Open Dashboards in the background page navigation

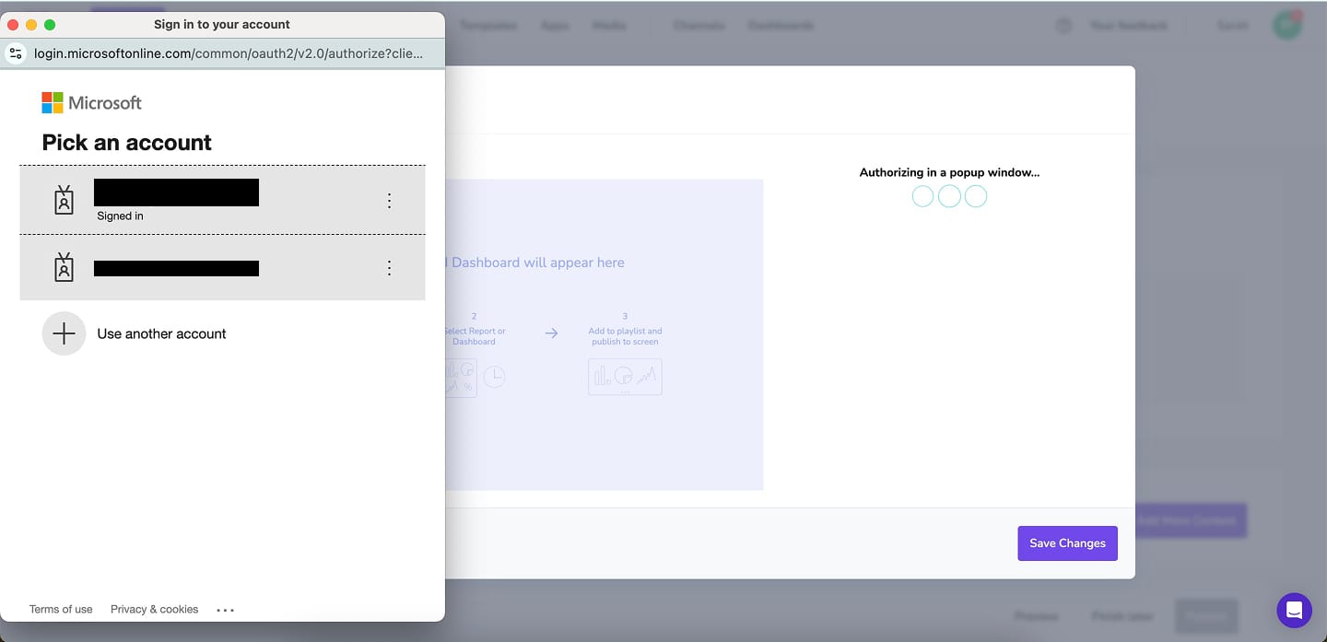tap(781, 26)
